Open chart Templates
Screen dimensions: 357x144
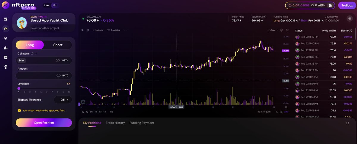point(114,30)
